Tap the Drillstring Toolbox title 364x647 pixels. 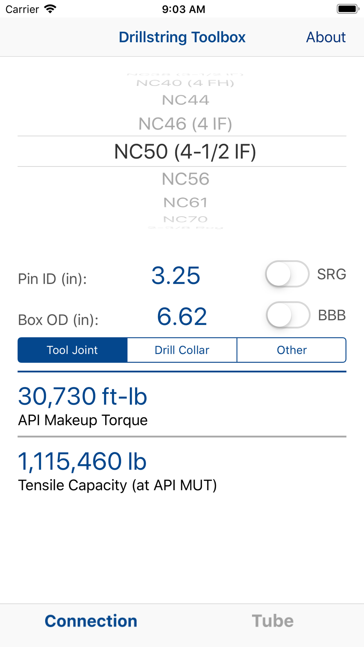(x=182, y=37)
